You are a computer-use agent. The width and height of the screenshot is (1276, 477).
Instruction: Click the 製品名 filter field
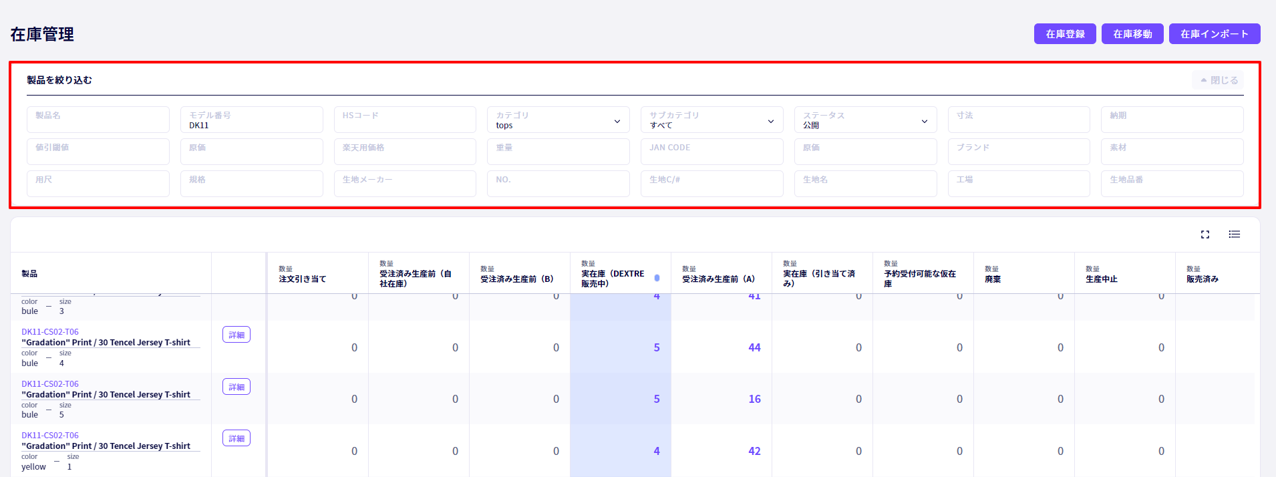[98, 120]
